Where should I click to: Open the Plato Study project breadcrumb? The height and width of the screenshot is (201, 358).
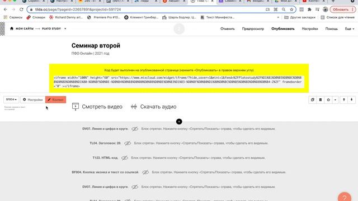[51, 28]
